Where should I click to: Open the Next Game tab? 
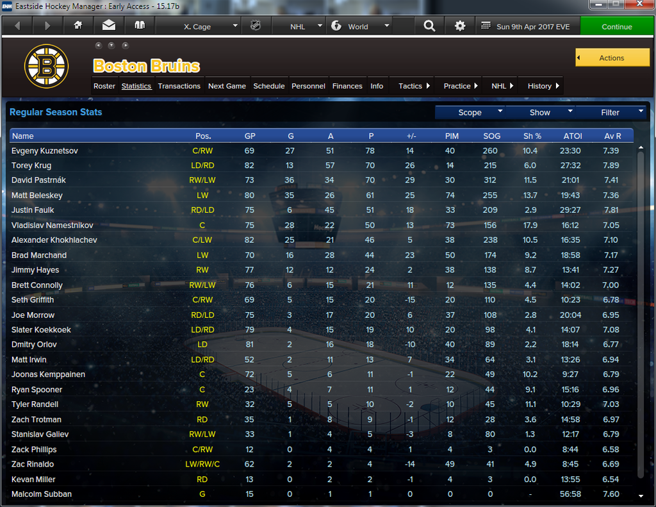coord(227,86)
